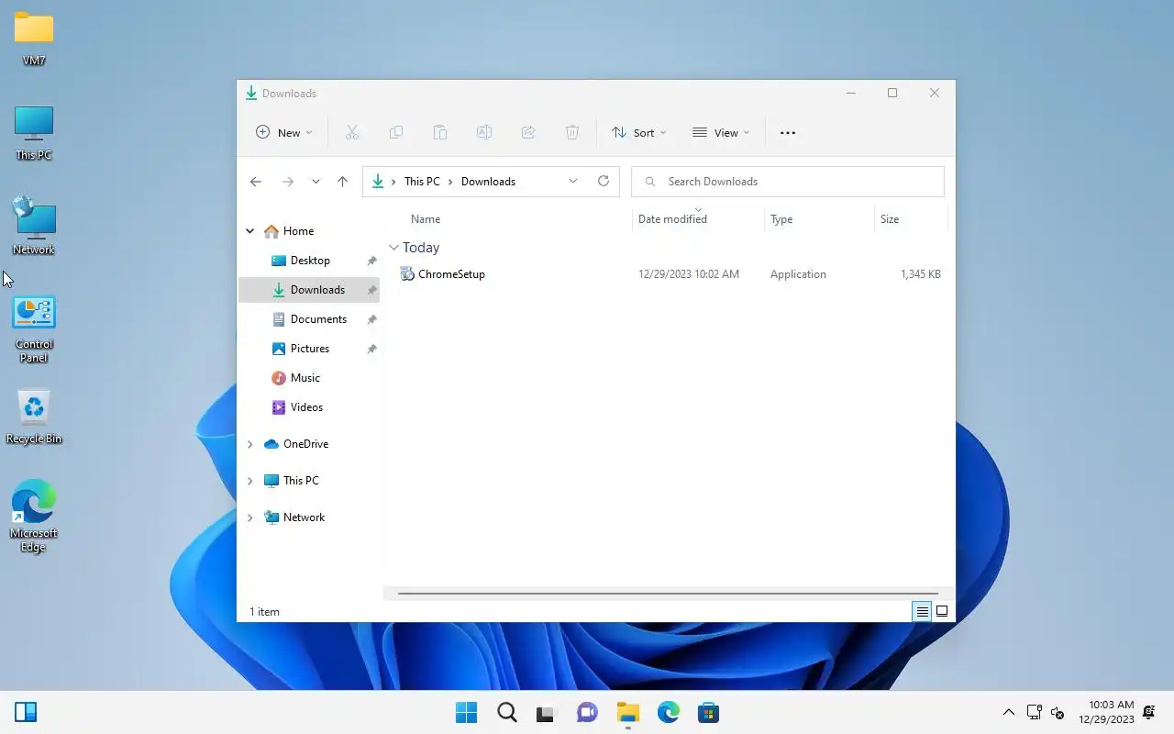Select Recycle Bin desktop icon

tap(34, 417)
